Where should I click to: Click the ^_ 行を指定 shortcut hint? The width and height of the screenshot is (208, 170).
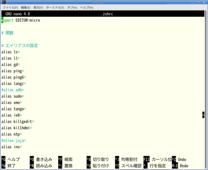coord(155,166)
